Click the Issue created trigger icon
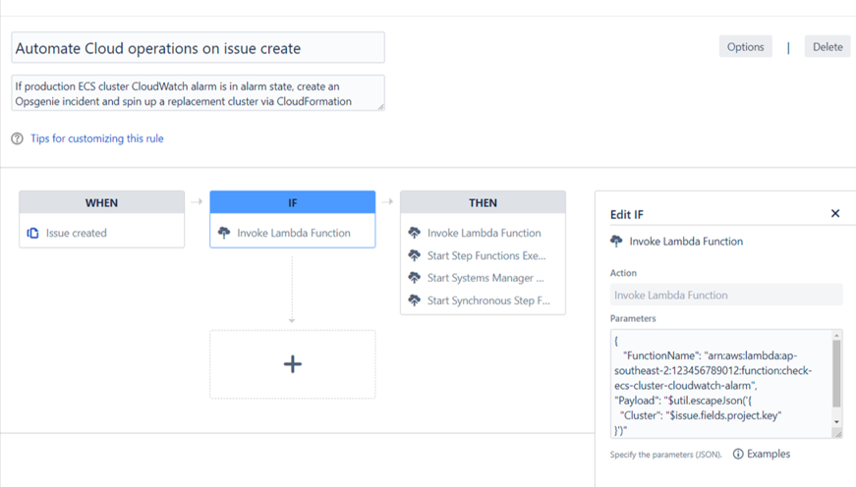The image size is (856, 487). pyautogui.click(x=32, y=234)
